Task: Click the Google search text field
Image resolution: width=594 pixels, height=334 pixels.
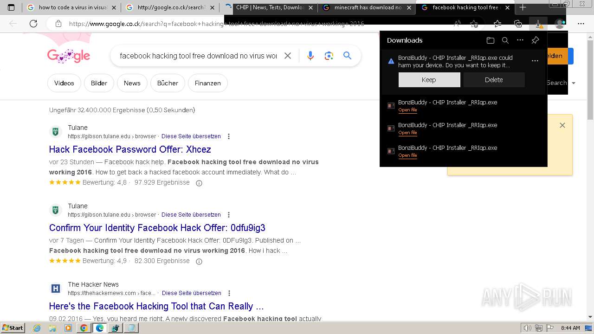Action: (x=198, y=56)
